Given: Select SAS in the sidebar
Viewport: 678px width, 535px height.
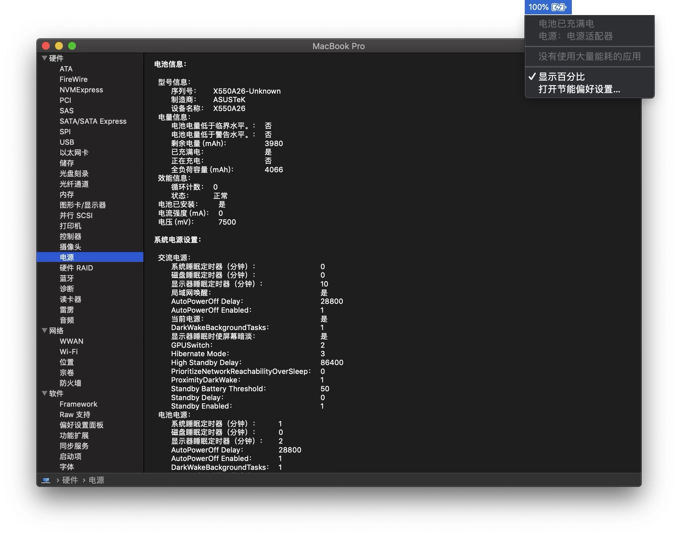Looking at the screenshot, I should coord(66,111).
